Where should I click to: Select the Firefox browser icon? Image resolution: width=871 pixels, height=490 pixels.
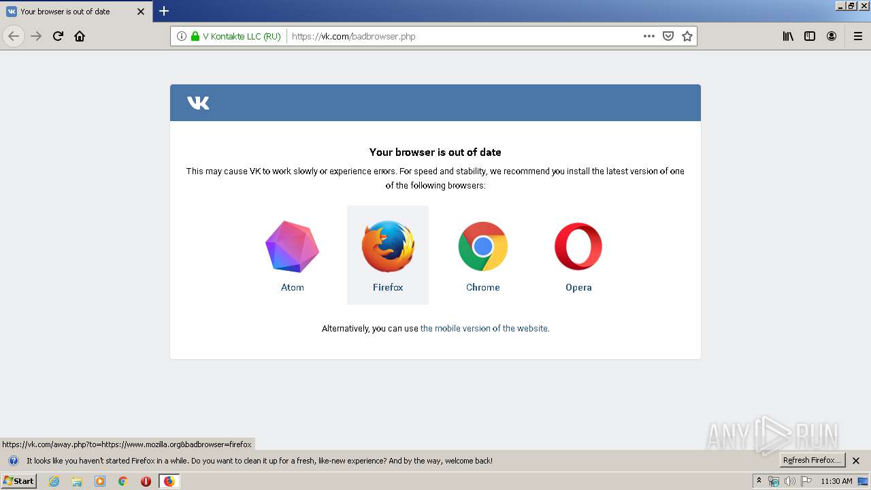coord(388,246)
